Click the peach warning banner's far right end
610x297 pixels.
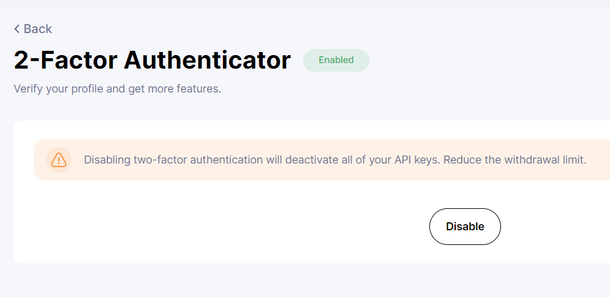(x=599, y=160)
